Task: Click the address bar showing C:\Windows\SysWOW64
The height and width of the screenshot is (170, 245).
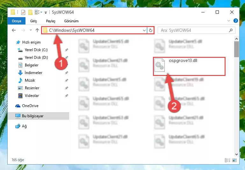Action: tap(94, 30)
